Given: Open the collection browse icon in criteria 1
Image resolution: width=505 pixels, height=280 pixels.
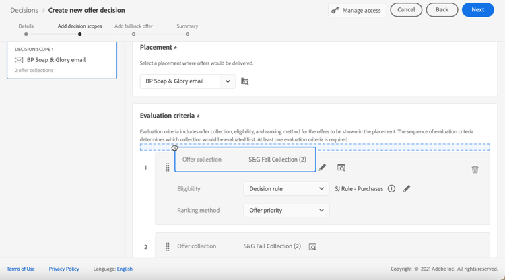Looking at the screenshot, I should click(341, 168).
